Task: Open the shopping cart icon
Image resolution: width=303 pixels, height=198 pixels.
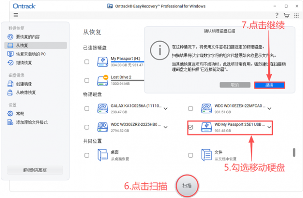Action: tap(287, 15)
